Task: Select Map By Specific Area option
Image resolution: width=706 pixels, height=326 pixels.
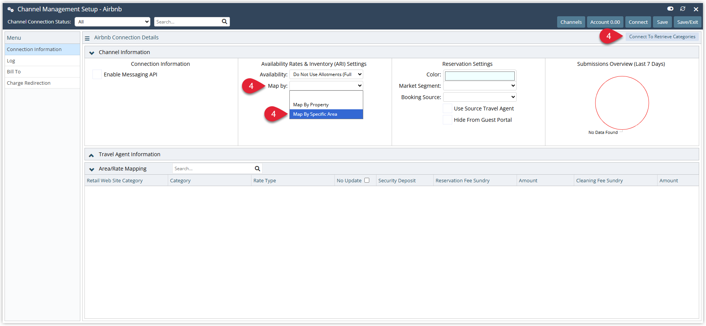Action: (x=326, y=114)
